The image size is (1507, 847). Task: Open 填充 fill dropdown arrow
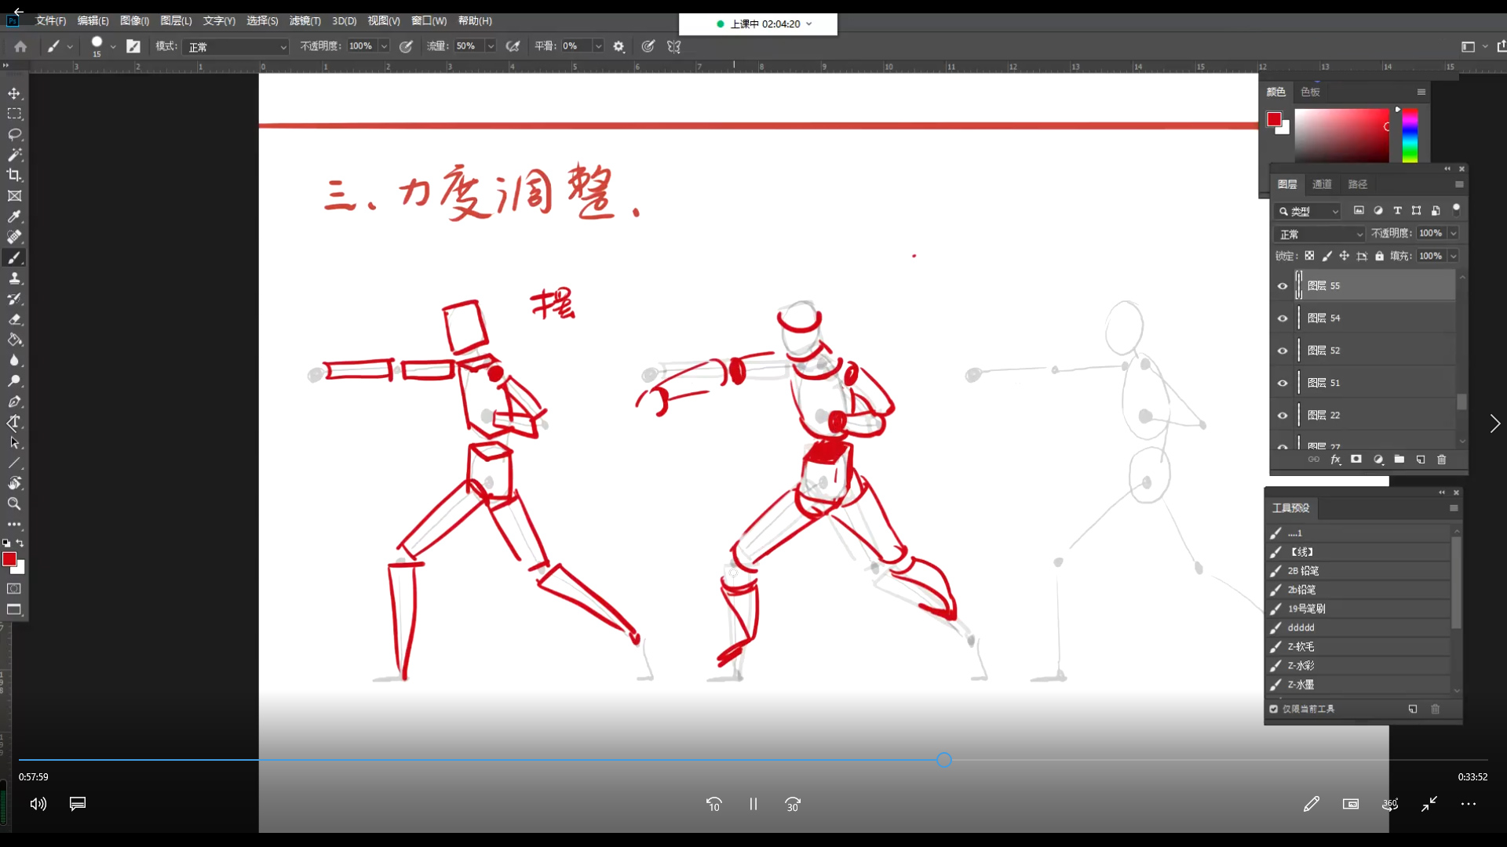(x=1453, y=256)
